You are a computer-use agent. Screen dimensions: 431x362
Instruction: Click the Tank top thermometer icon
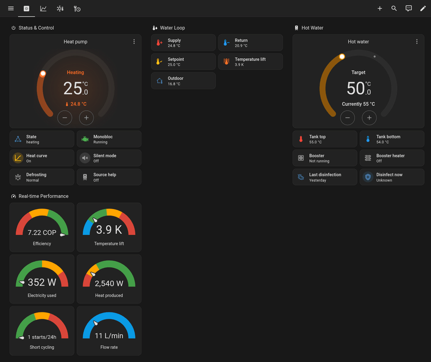(x=301, y=139)
